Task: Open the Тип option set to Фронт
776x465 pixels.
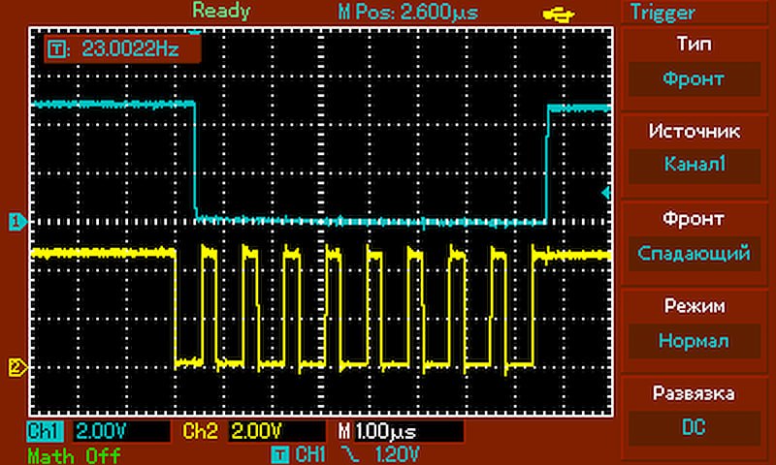Action: click(694, 79)
